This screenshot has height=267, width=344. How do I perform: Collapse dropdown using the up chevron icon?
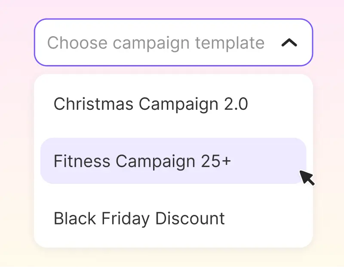point(289,43)
